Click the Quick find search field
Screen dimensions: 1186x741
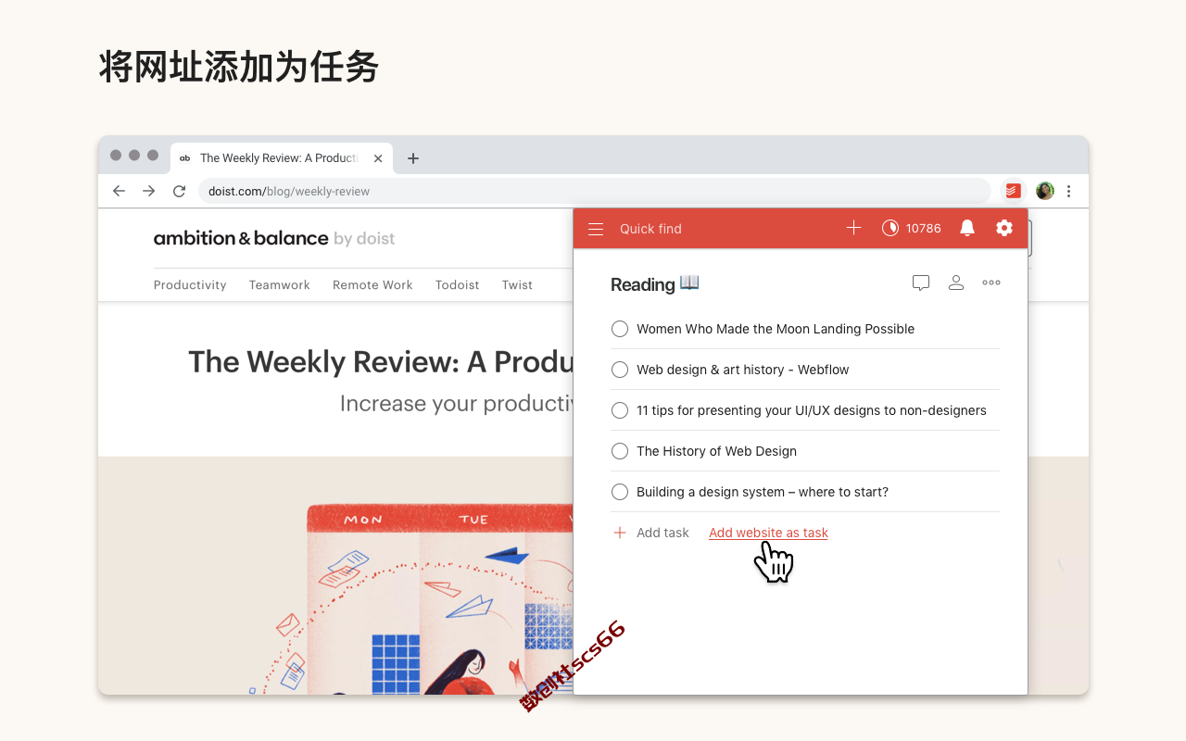point(650,229)
